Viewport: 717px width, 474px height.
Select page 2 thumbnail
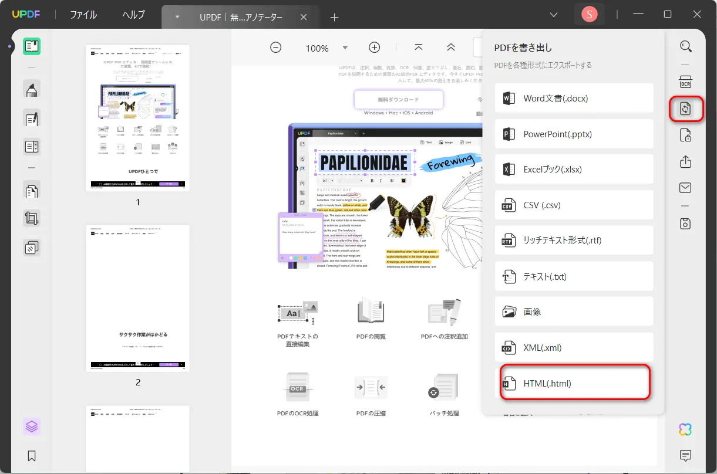(138, 298)
